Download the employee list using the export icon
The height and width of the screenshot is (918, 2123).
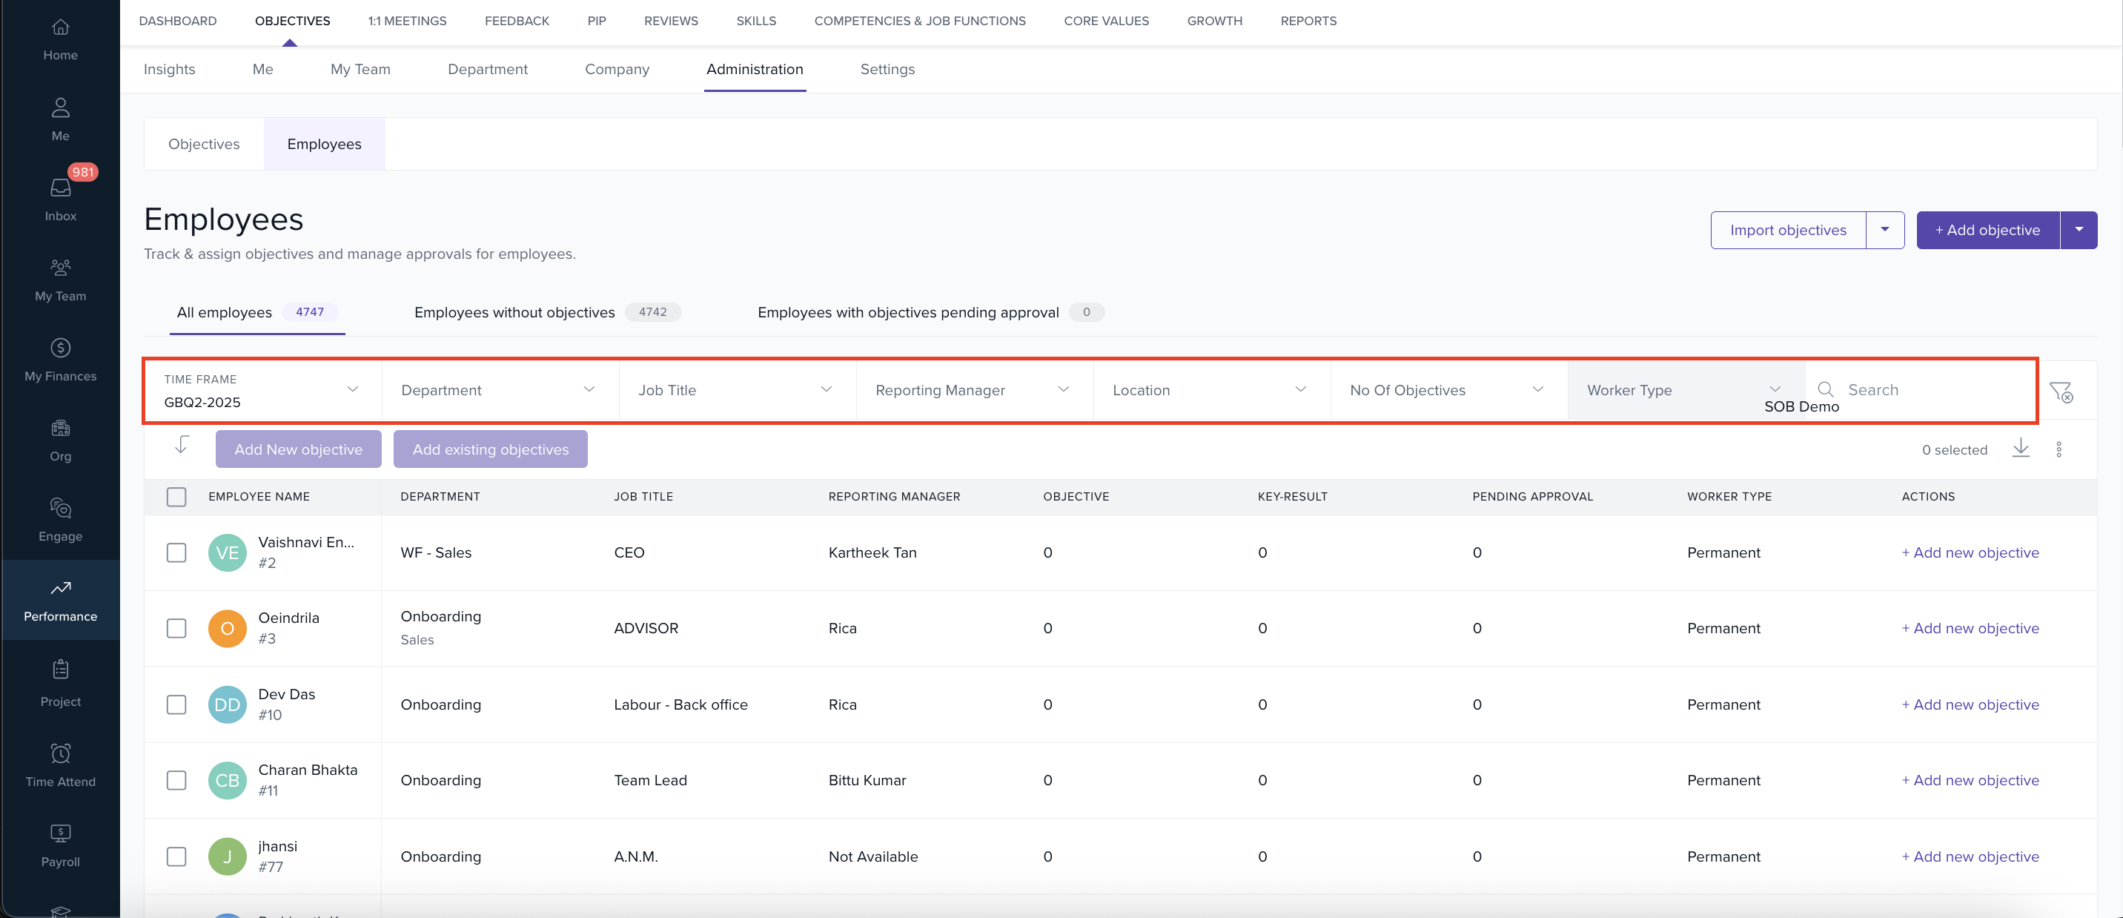[2021, 449]
